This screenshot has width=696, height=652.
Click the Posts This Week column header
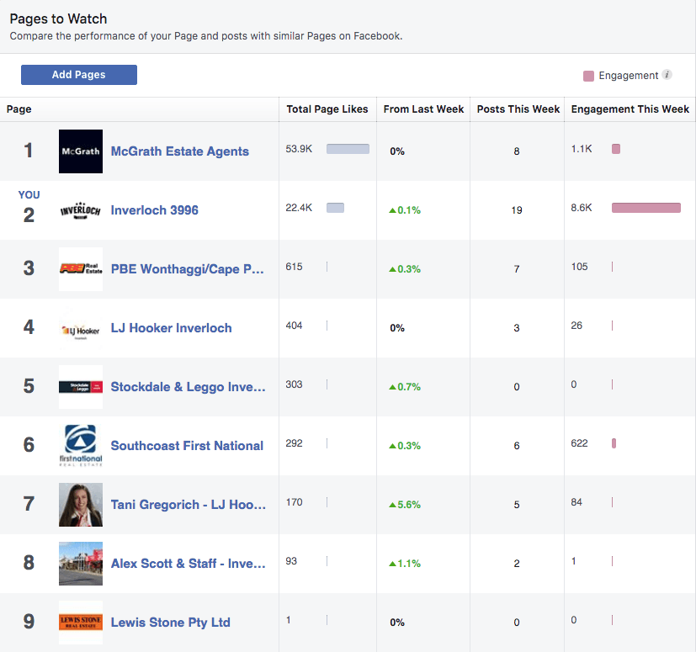pyautogui.click(x=518, y=109)
